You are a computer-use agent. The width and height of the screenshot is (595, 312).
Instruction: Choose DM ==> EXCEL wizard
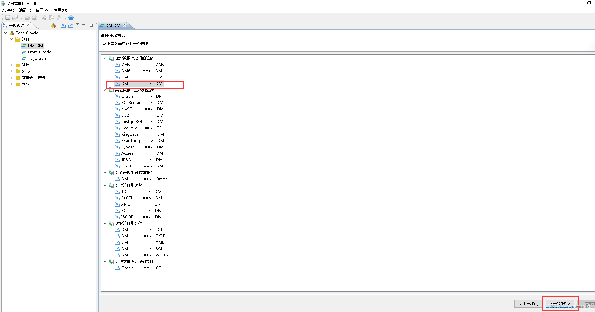(141, 236)
